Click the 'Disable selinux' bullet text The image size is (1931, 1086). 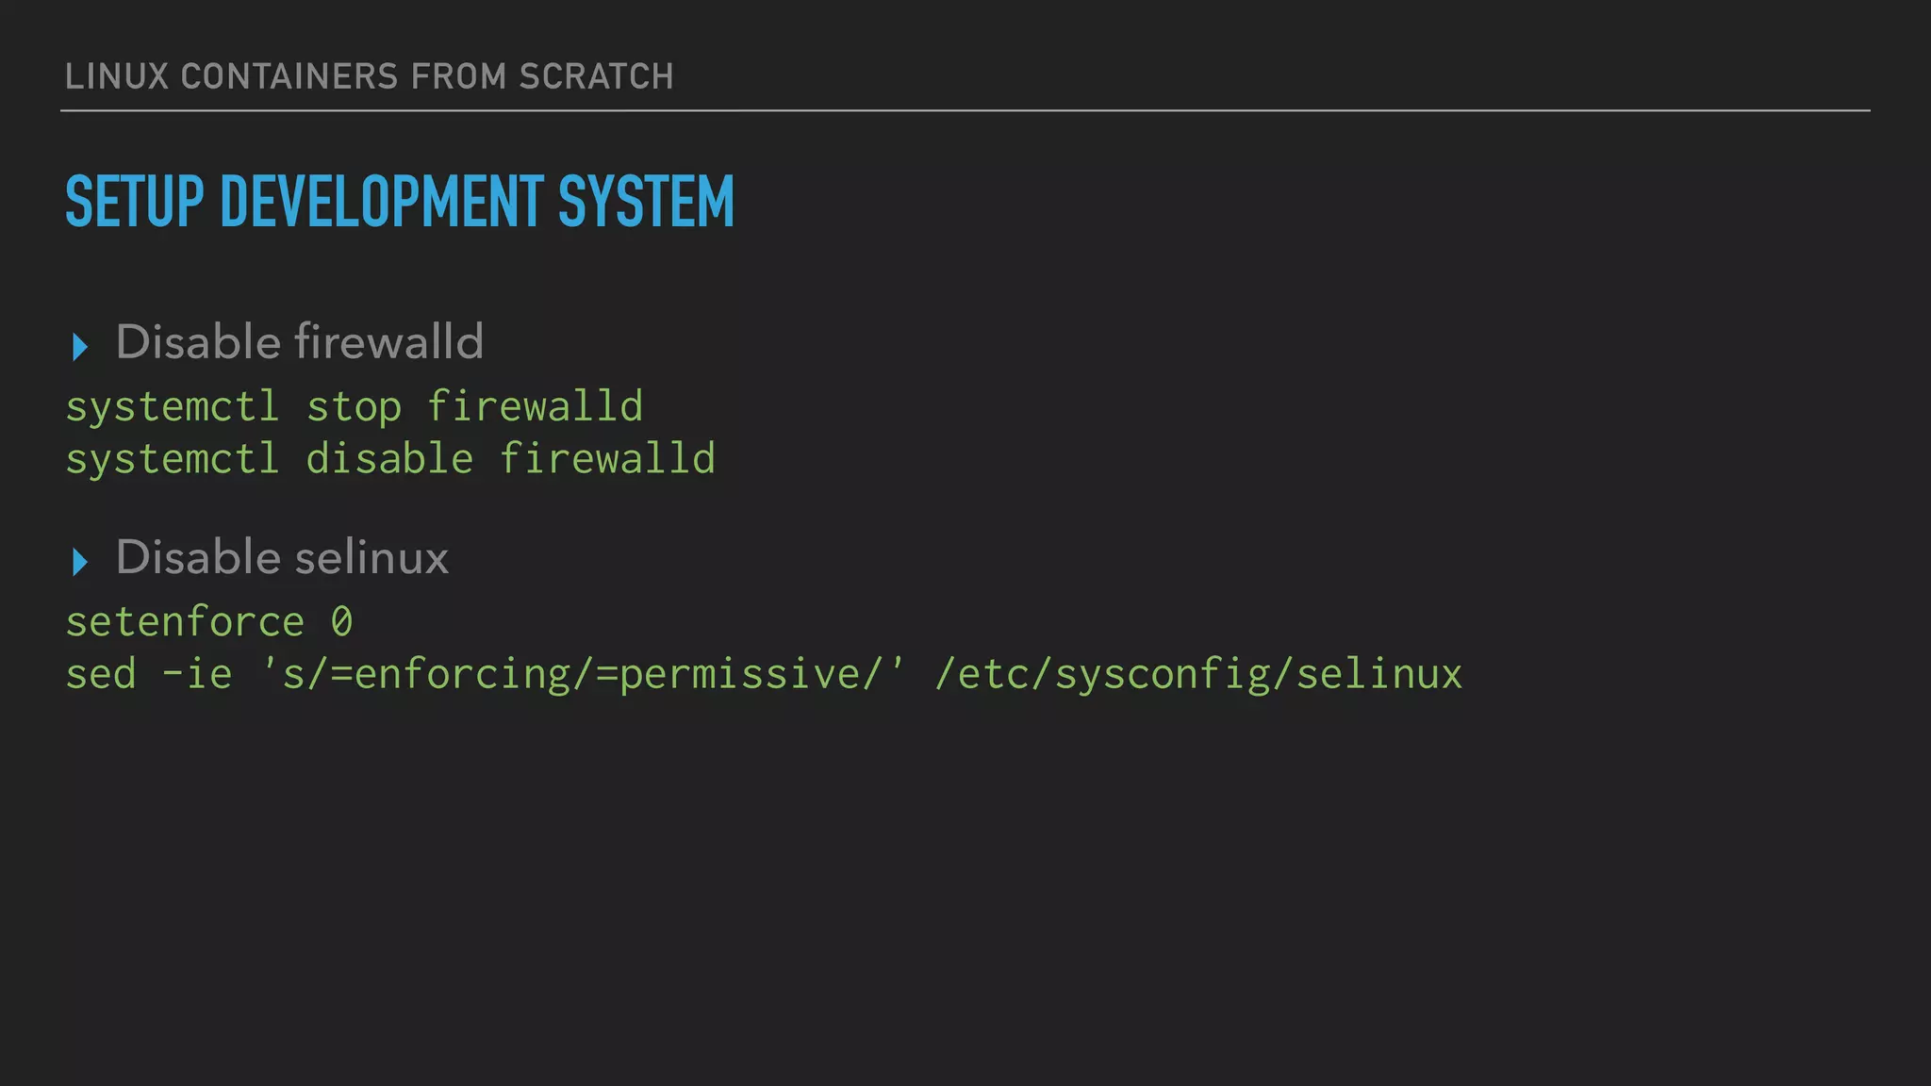point(282,557)
